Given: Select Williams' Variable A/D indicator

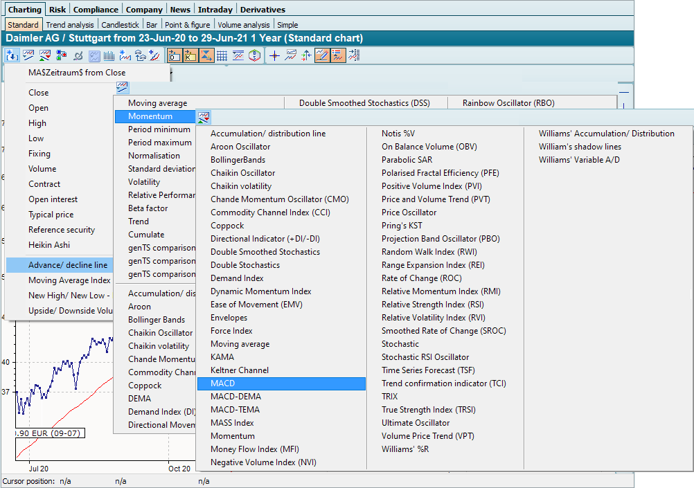Looking at the screenshot, I should 579,160.
